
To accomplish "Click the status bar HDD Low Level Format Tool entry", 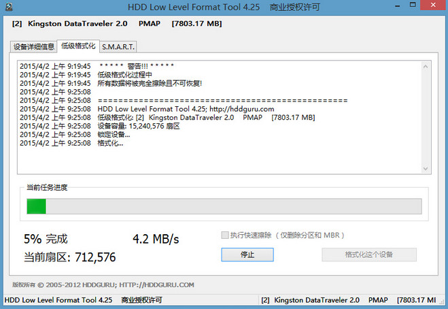I will point(83,300).
